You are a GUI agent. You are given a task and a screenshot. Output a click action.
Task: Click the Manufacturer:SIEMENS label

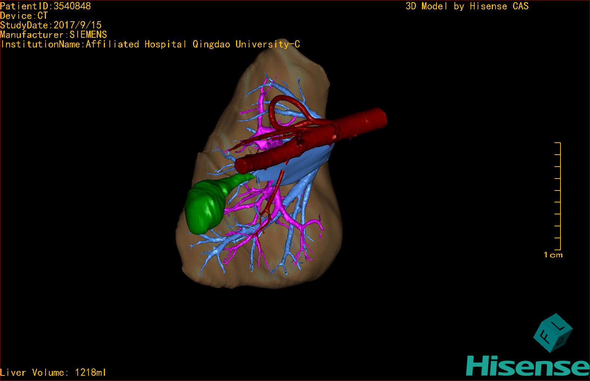[53, 35]
